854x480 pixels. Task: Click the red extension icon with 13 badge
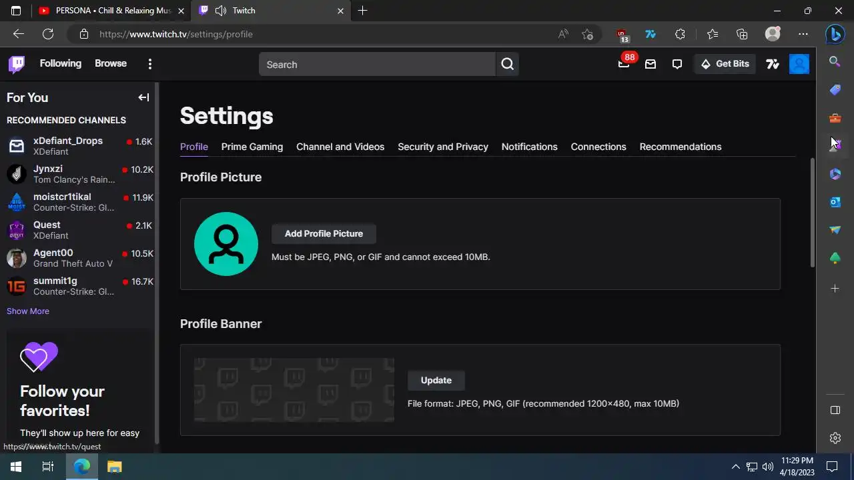click(622, 35)
